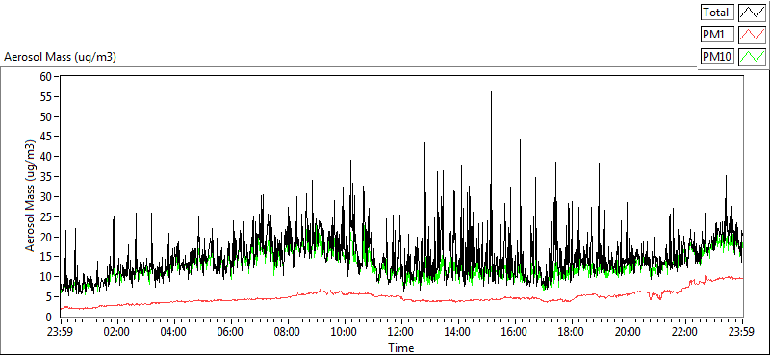Click the 10:00 time tick label
The image size is (770, 355).
344,332
